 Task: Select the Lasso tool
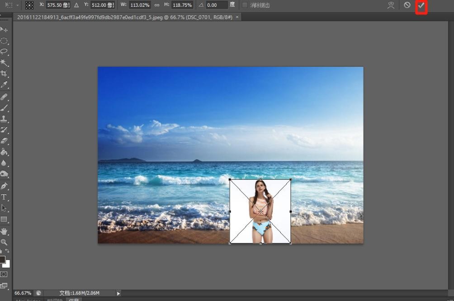[x=4, y=51]
